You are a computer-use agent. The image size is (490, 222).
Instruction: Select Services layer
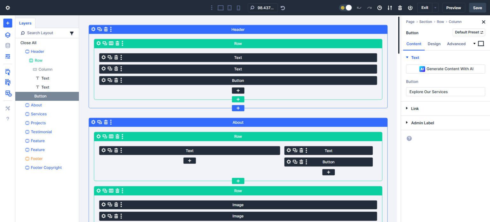39,114
